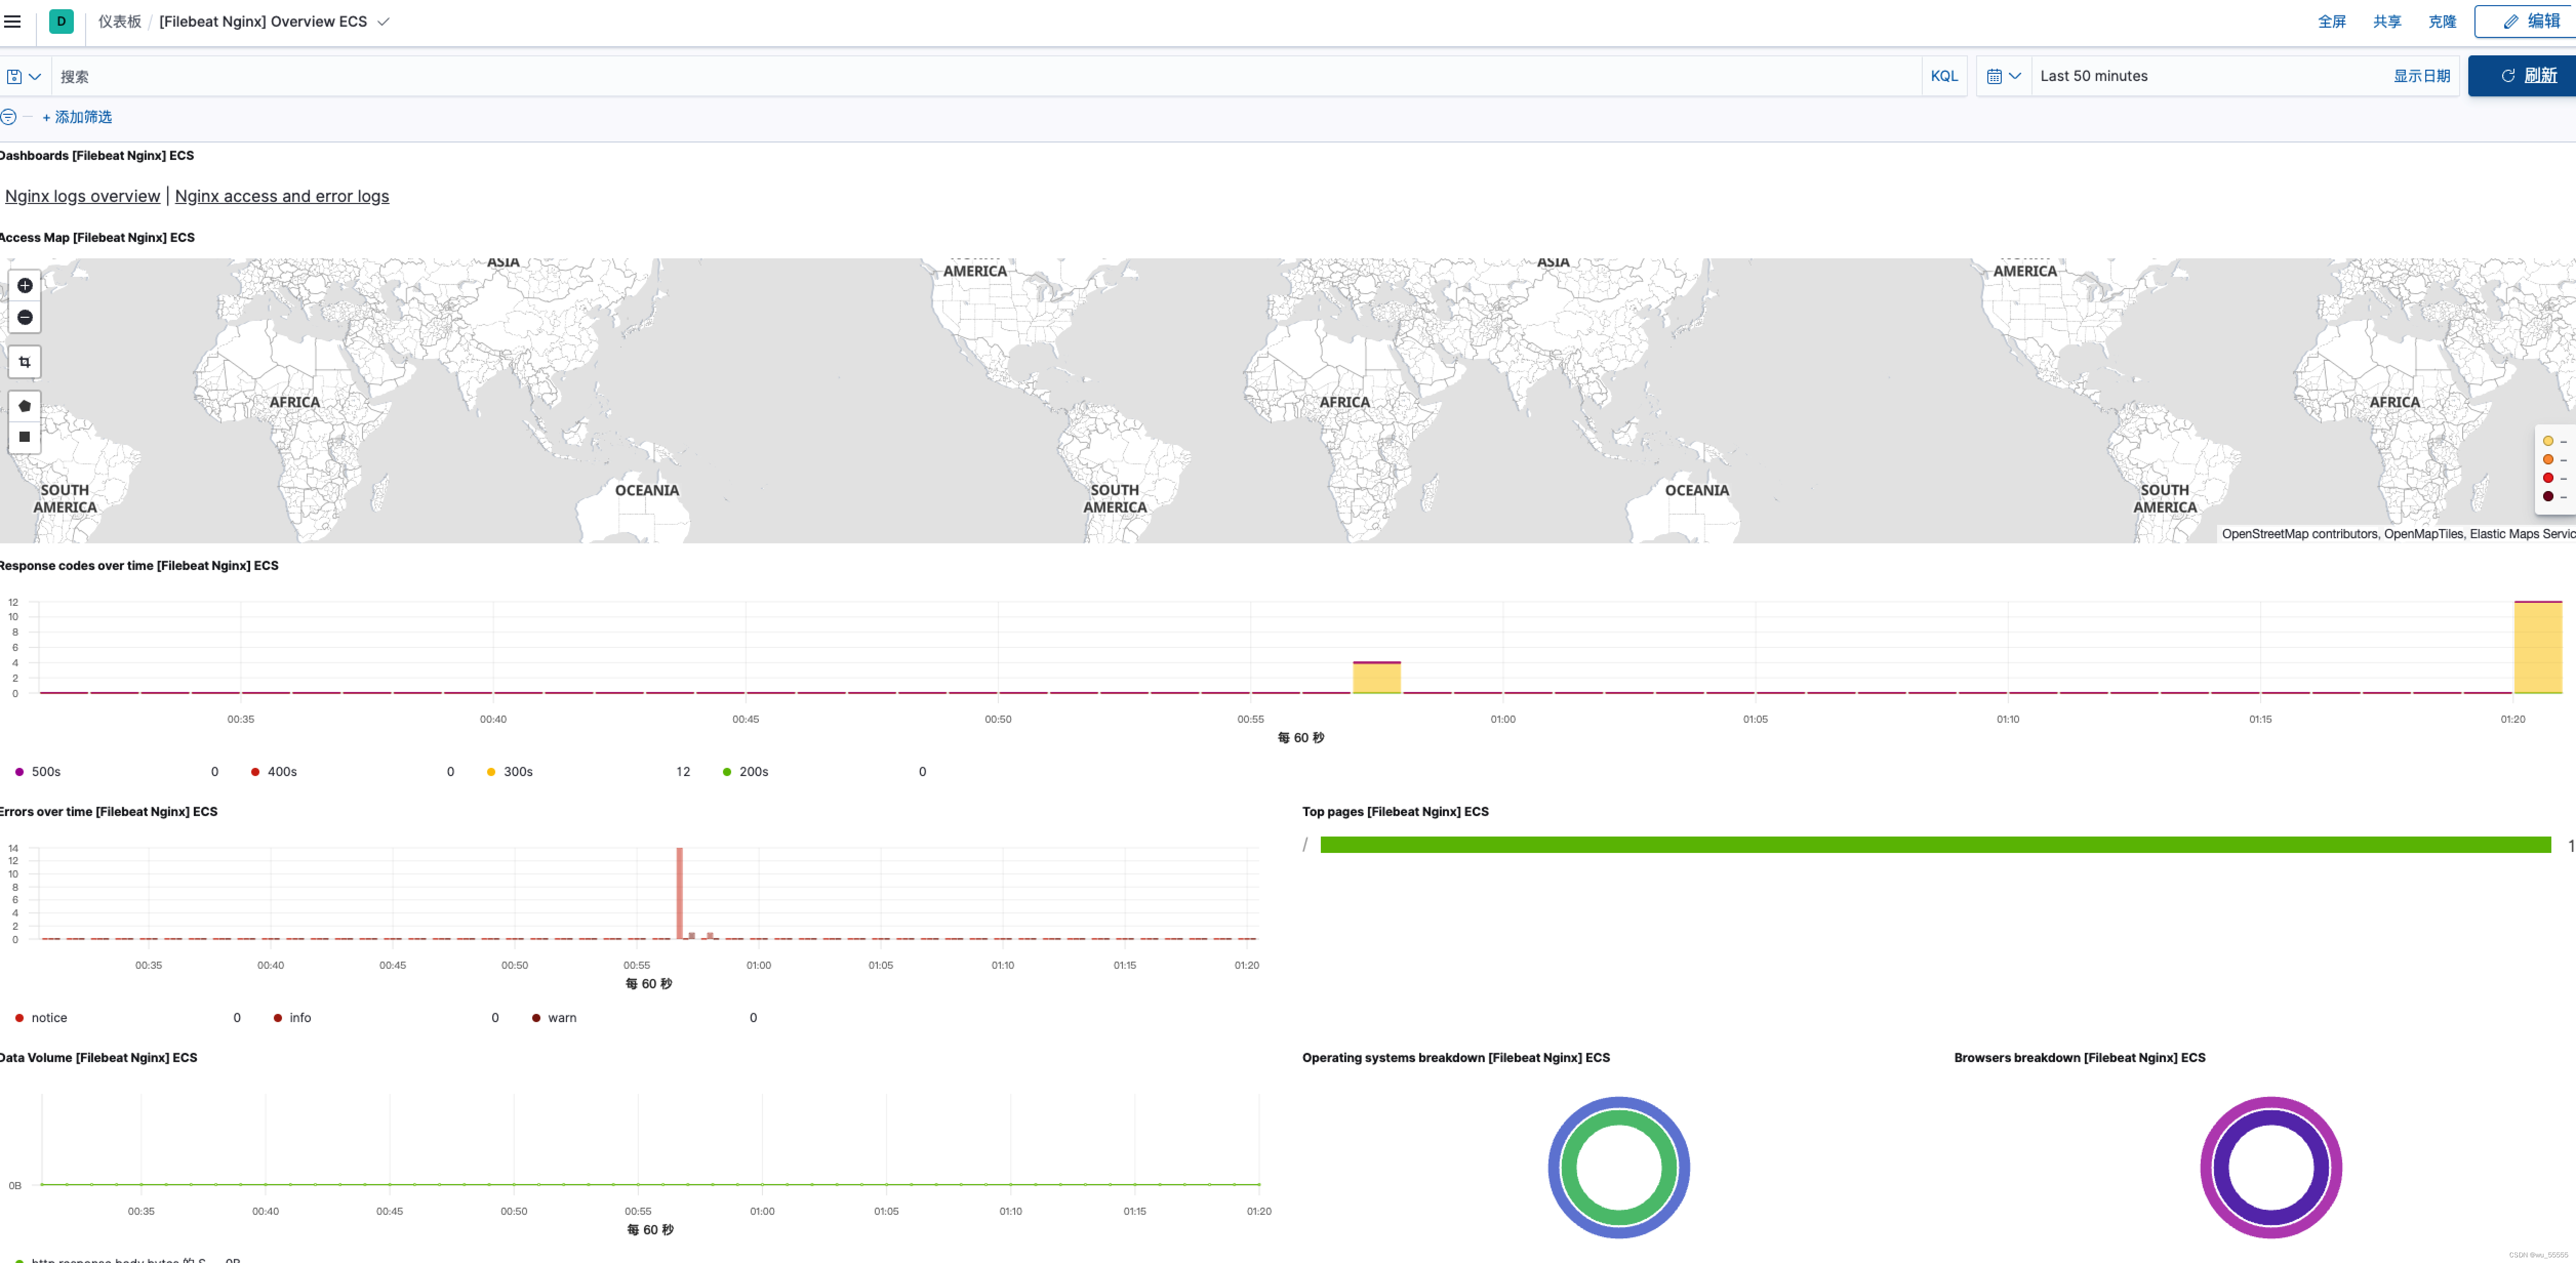Click the green D space avatar
Image resolution: width=2576 pixels, height=1263 pixels.
(61, 21)
